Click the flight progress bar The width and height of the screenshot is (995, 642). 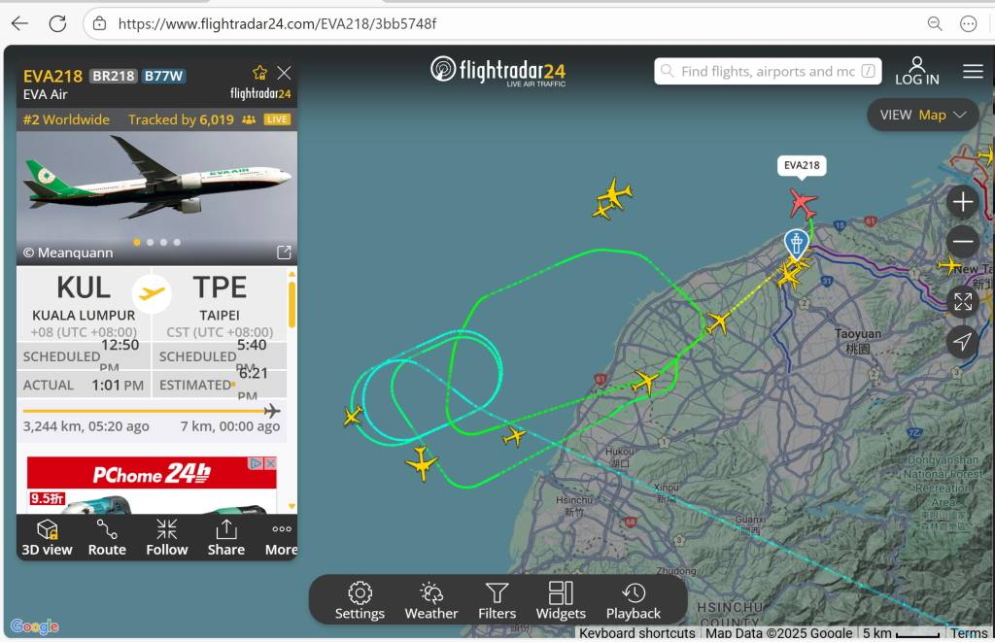pos(152,411)
